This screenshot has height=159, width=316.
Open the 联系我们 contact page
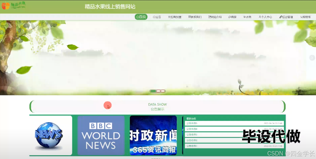point(195,17)
